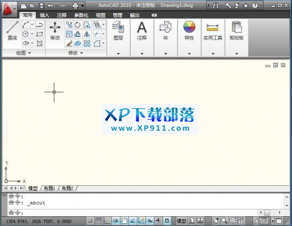
Task: Select the Rotate tool
Action: (x=78, y=25)
